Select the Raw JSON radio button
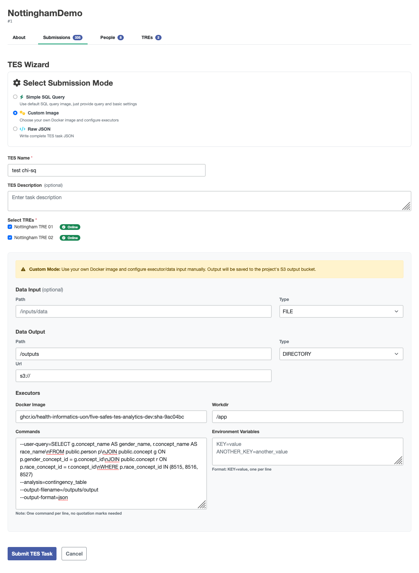The width and height of the screenshot is (419, 573). click(x=15, y=129)
